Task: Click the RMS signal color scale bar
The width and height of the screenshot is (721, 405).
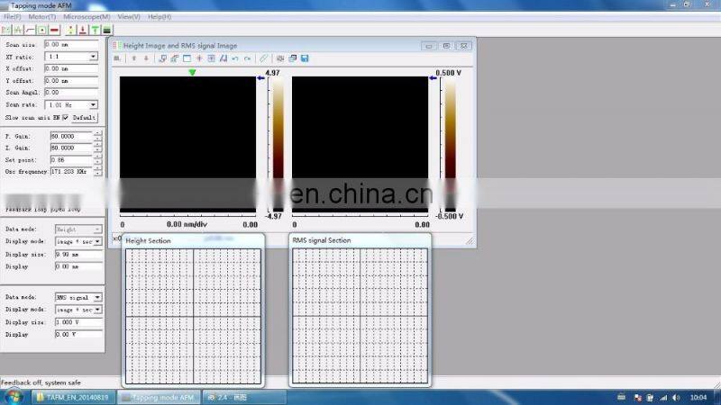Action: [x=451, y=145]
